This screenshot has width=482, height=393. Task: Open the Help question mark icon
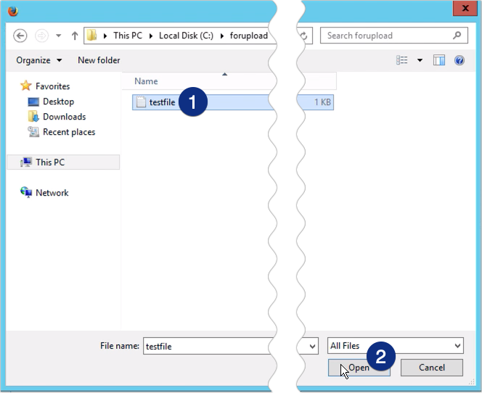coord(459,60)
